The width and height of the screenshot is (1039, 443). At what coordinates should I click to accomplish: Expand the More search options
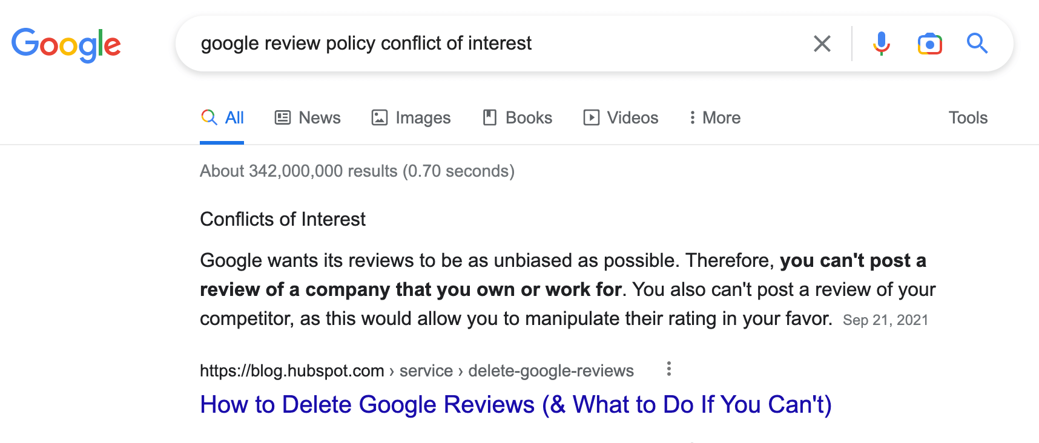tap(714, 117)
